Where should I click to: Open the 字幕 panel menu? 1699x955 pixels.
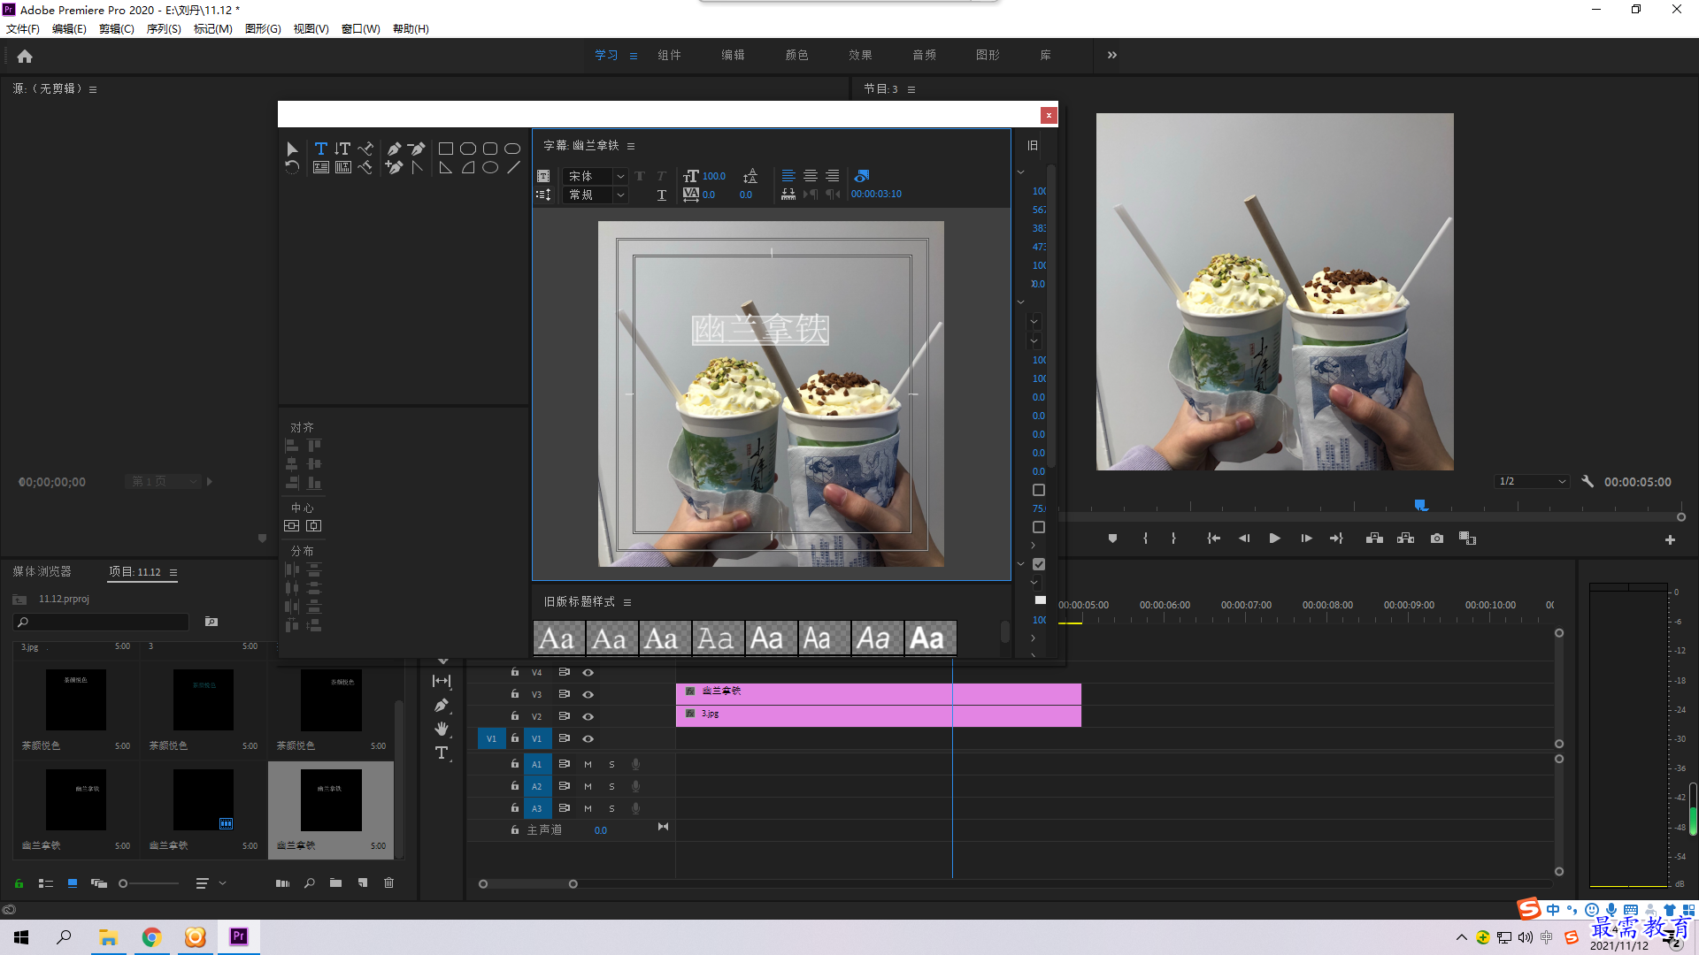[631, 146]
